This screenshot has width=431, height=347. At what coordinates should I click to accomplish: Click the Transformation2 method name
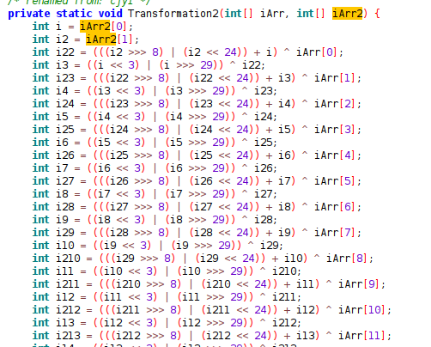[173, 14]
